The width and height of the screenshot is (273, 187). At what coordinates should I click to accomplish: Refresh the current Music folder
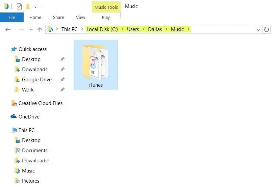266,30
